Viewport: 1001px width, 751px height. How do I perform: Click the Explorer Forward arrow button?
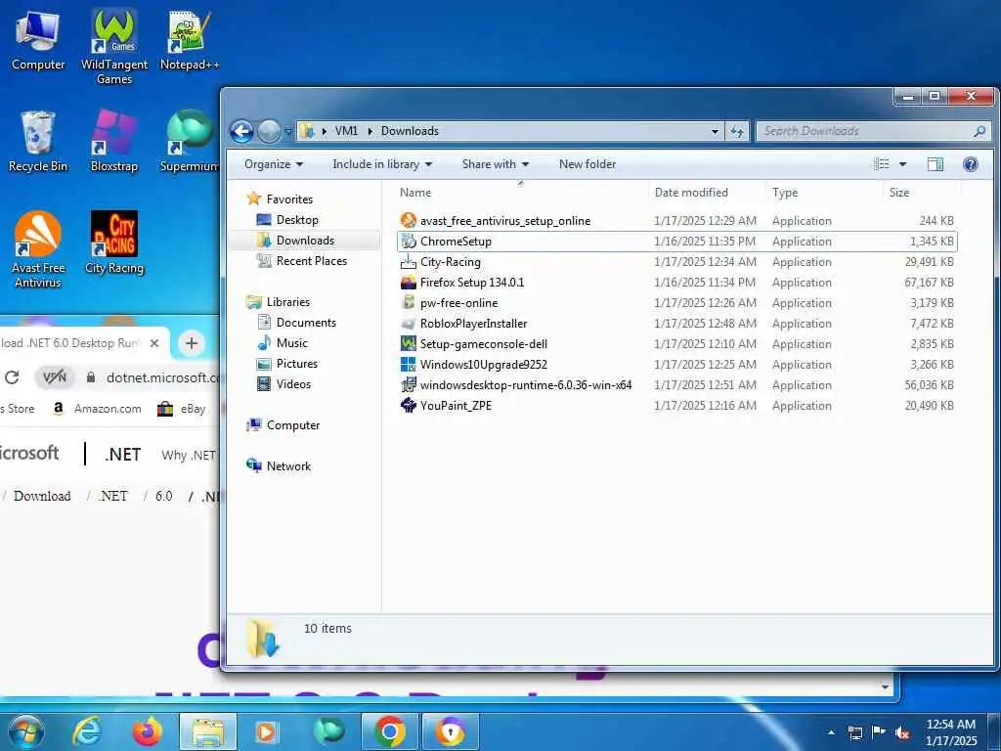[x=270, y=132]
